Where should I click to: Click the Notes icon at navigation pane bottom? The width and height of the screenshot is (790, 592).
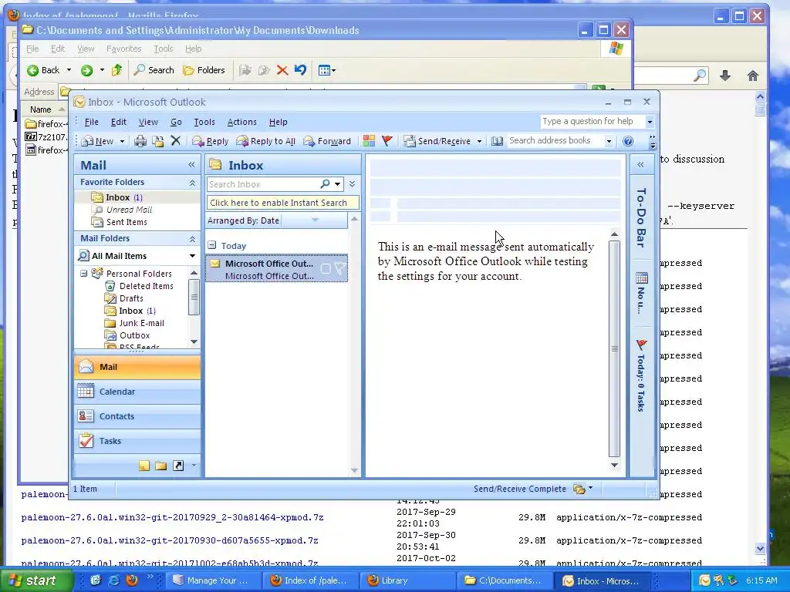[x=144, y=466]
